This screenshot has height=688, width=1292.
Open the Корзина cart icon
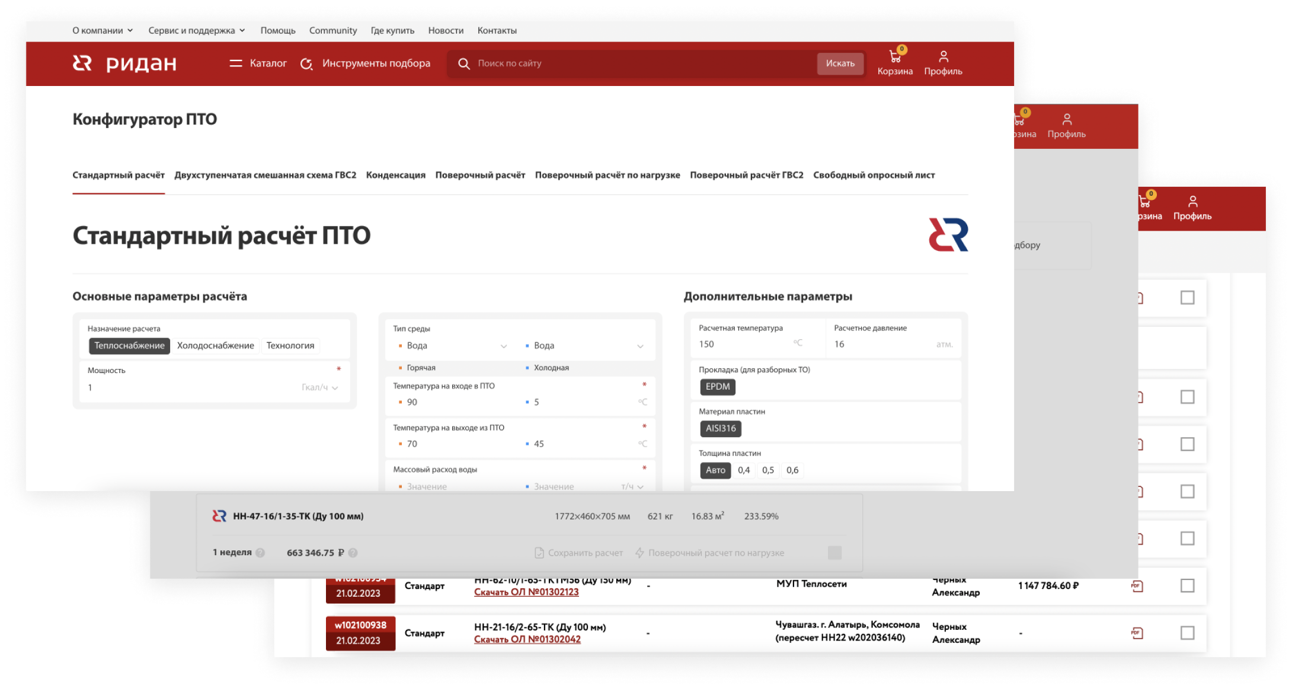[x=895, y=57]
